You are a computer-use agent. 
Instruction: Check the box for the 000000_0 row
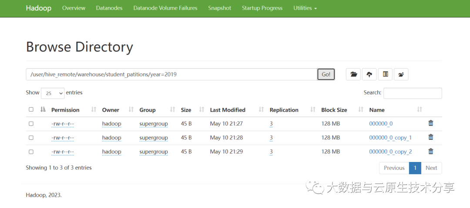tap(31, 124)
